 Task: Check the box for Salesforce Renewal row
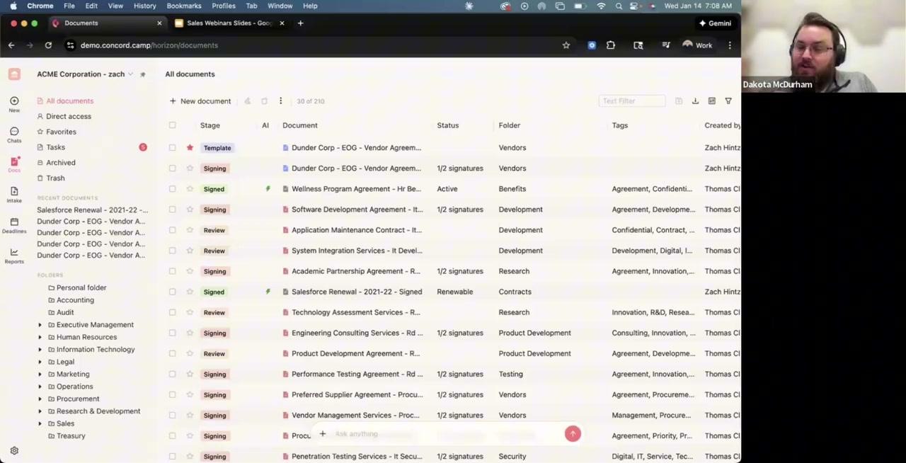pyautogui.click(x=172, y=292)
